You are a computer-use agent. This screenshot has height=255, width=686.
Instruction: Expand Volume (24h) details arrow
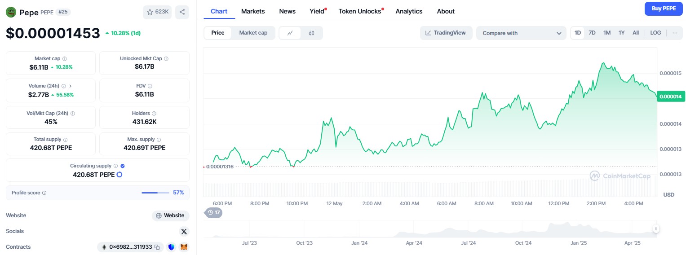click(71, 86)
